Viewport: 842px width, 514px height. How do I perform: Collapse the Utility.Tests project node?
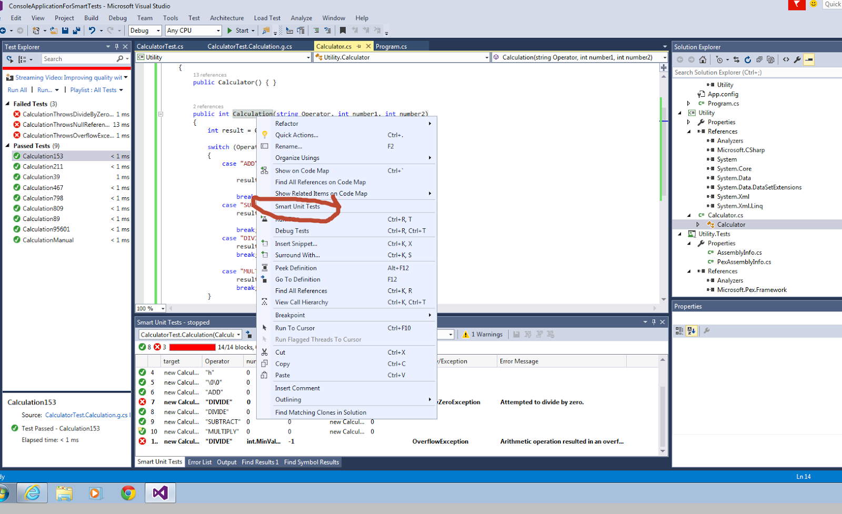click(x=679, y=234)
